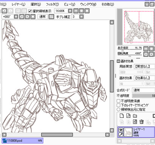Click the redo arrow icon in toolbar
Screen dimensions: 155x145
(x=11, y=11)
